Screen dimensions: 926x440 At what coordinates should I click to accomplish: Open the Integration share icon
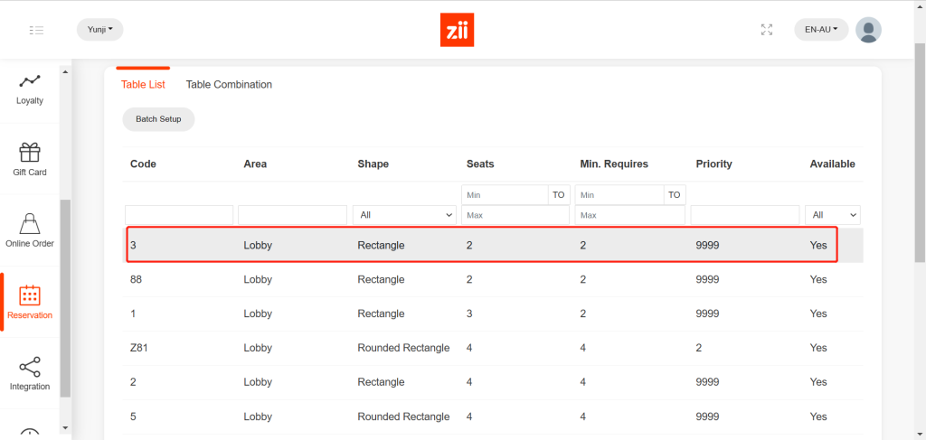(x=30, y=367)
